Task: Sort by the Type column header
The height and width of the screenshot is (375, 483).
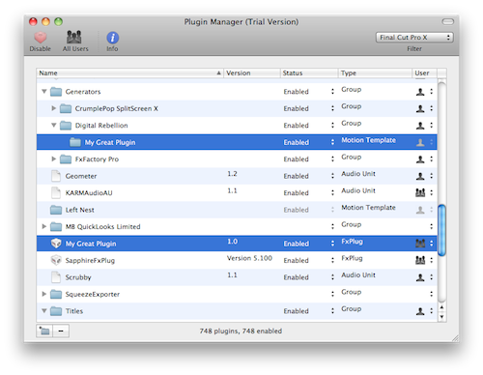Action: (375, 73)
